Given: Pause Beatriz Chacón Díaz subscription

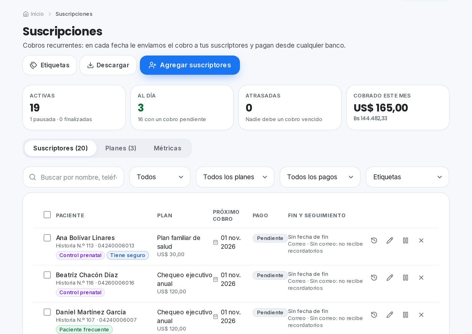Looking at the screenshot, I should click(x=406, y=278).
